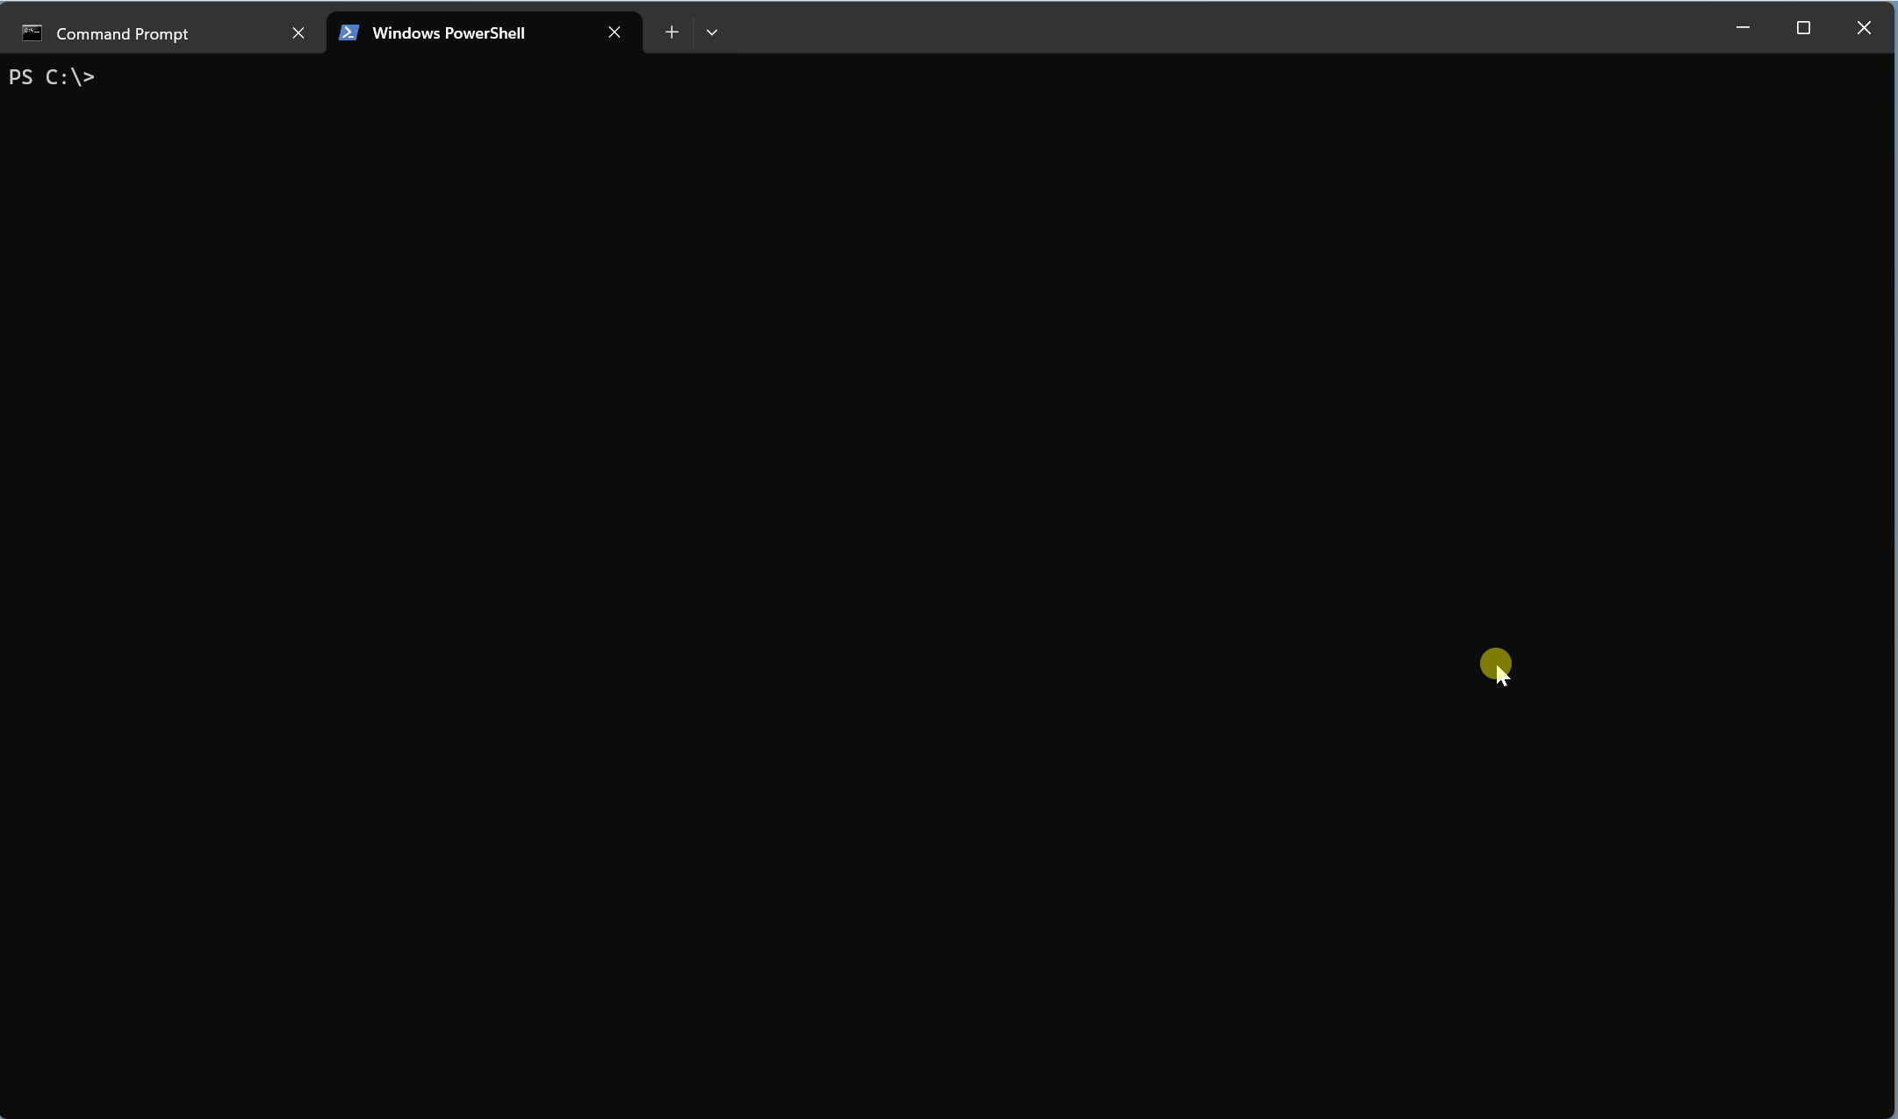Click the empty terminal background area
Image resolution: width=1898 pixels, height=1119 pixels.
click(878, 527)
